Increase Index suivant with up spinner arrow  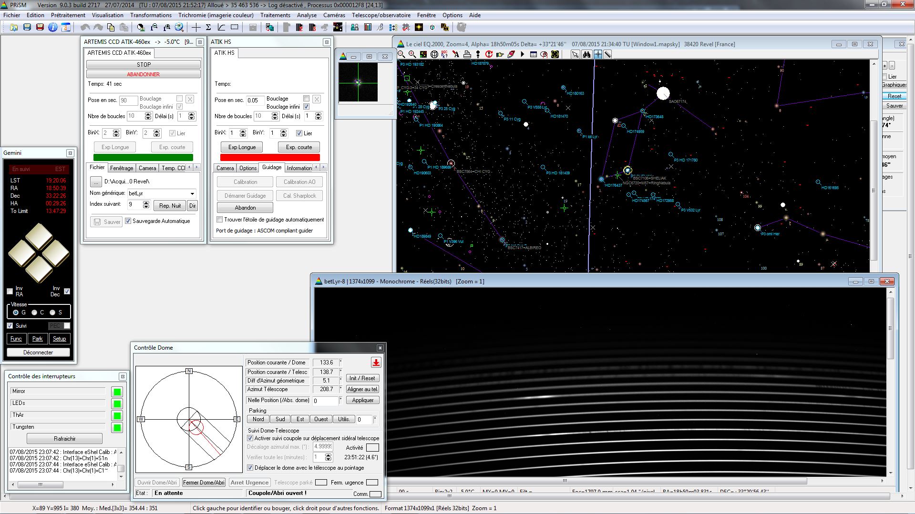[x=146, y=202]
